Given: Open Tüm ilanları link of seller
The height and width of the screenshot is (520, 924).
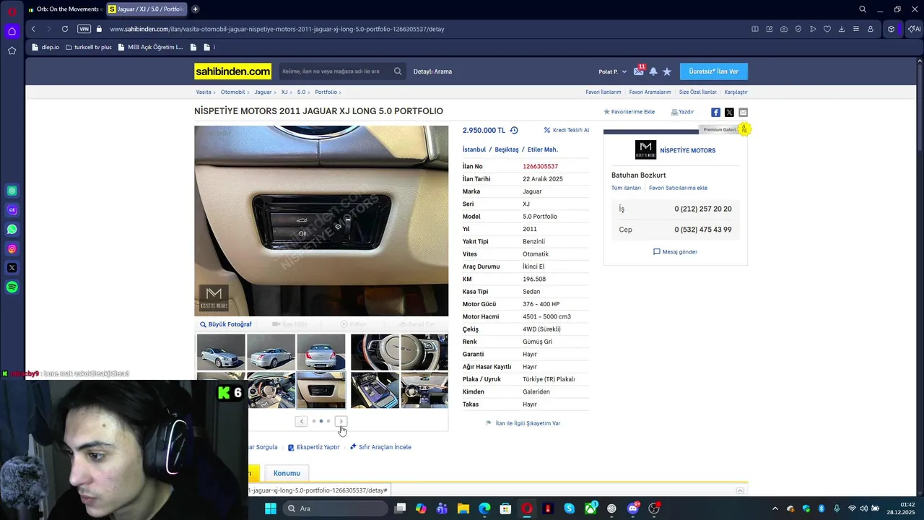Looking at the screenshot, I should (x=626, y=188).
